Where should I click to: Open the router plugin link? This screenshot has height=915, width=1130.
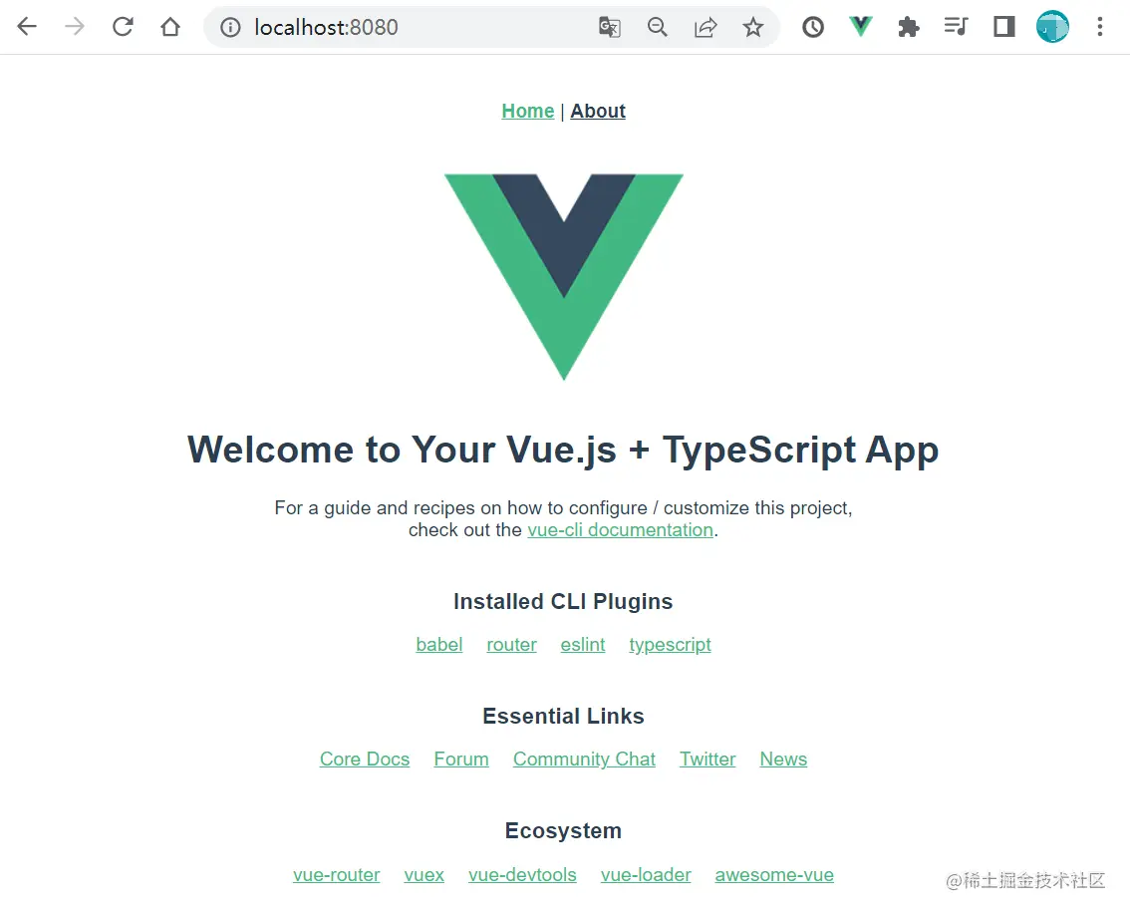[511, 645]
